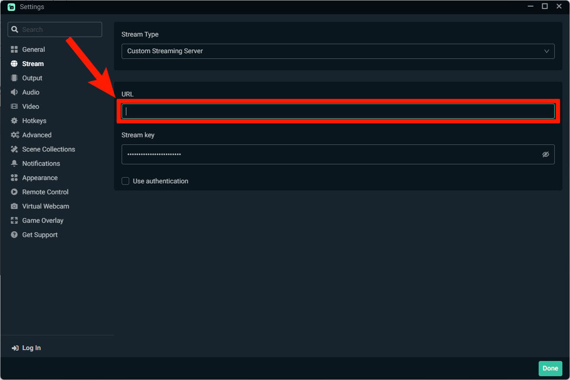Click the Done button
The image size is (570, 380).
[550, 368]
